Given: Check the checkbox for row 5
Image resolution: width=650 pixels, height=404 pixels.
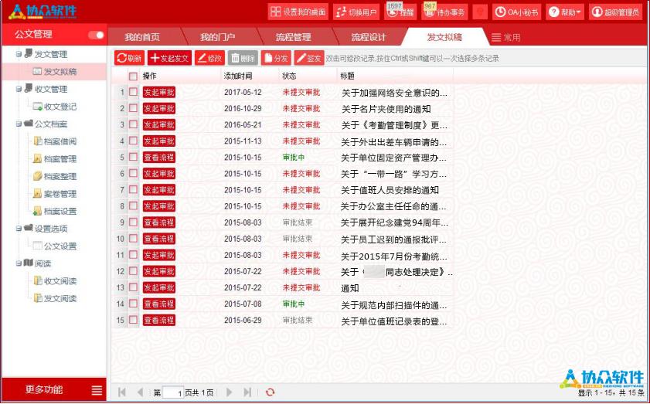Looking at the screenshot, I should (x=133, y=157).
